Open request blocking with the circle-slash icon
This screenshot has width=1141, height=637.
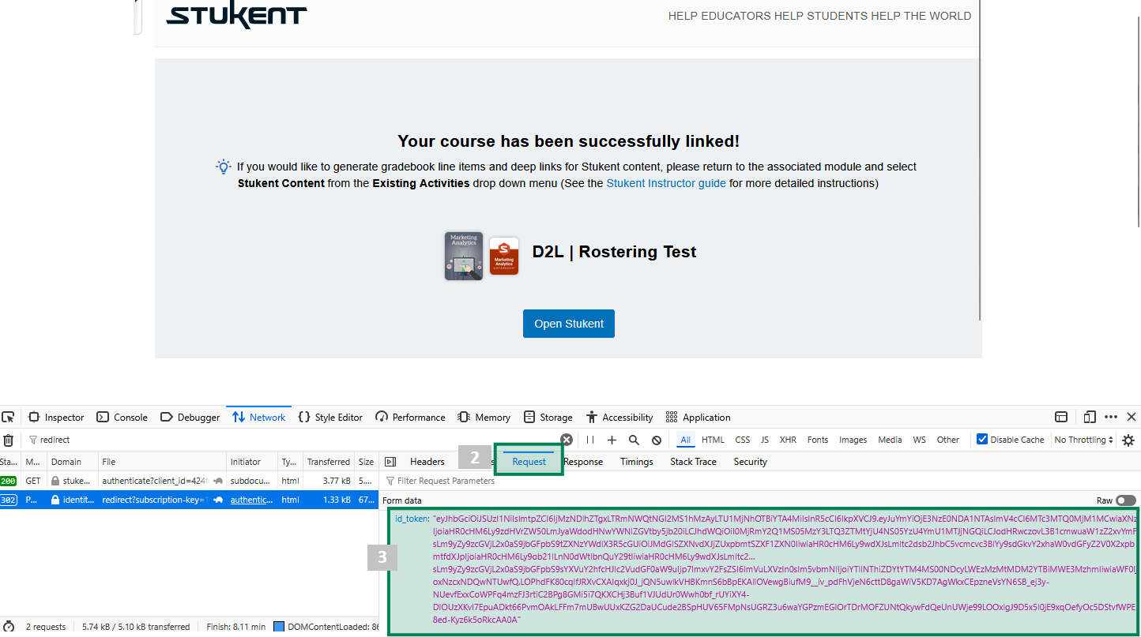pos(657,440)
